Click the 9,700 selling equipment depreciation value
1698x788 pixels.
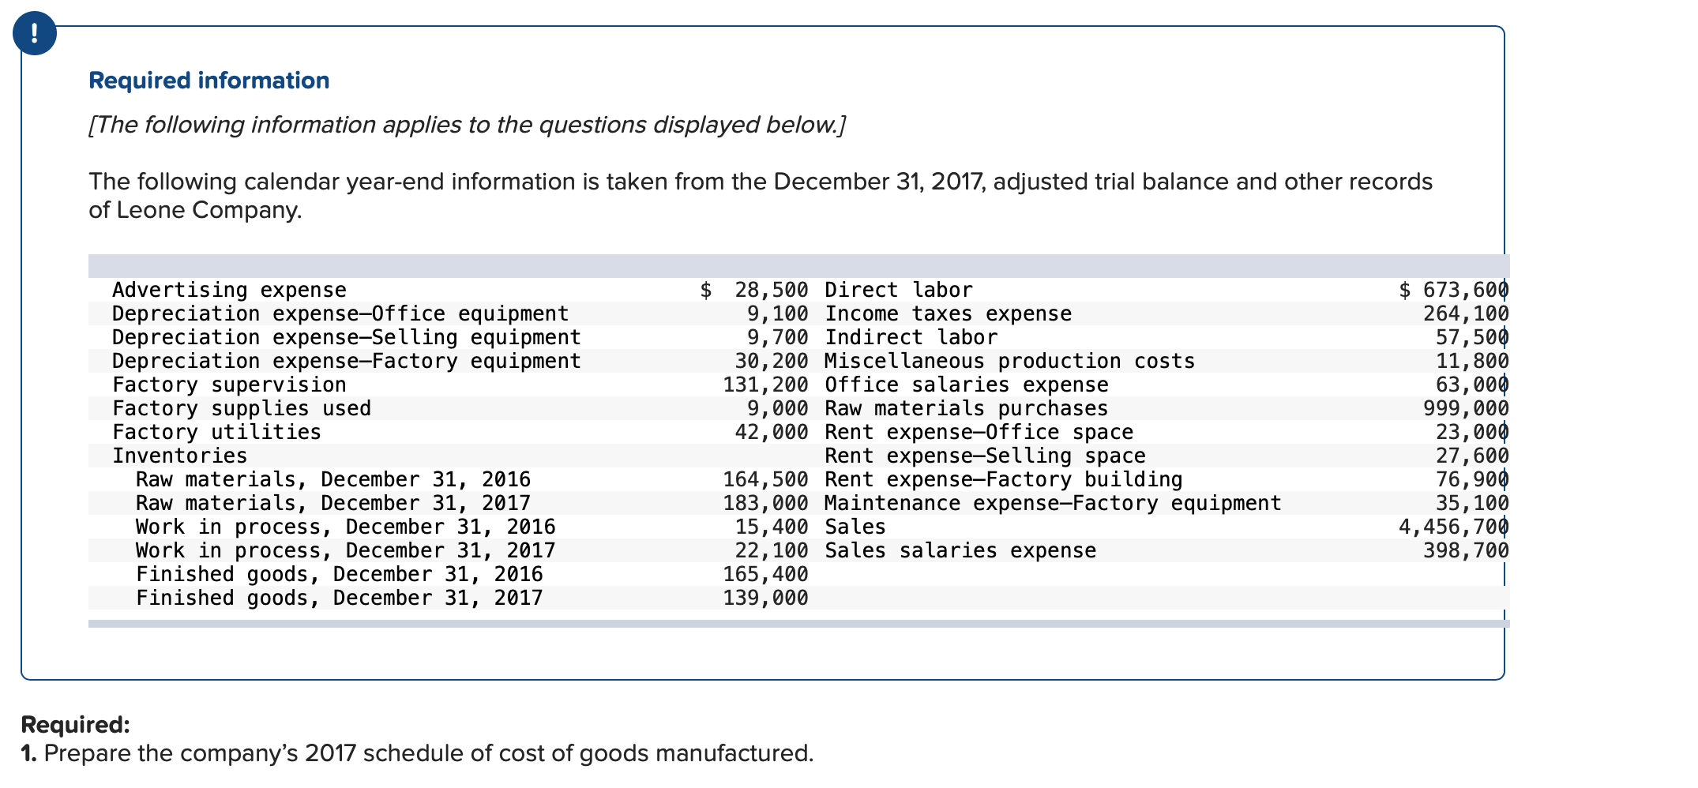point(778,337)
